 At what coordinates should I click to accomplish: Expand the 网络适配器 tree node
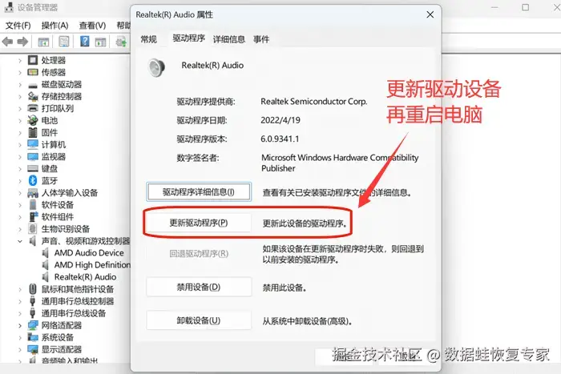point(20,325)
